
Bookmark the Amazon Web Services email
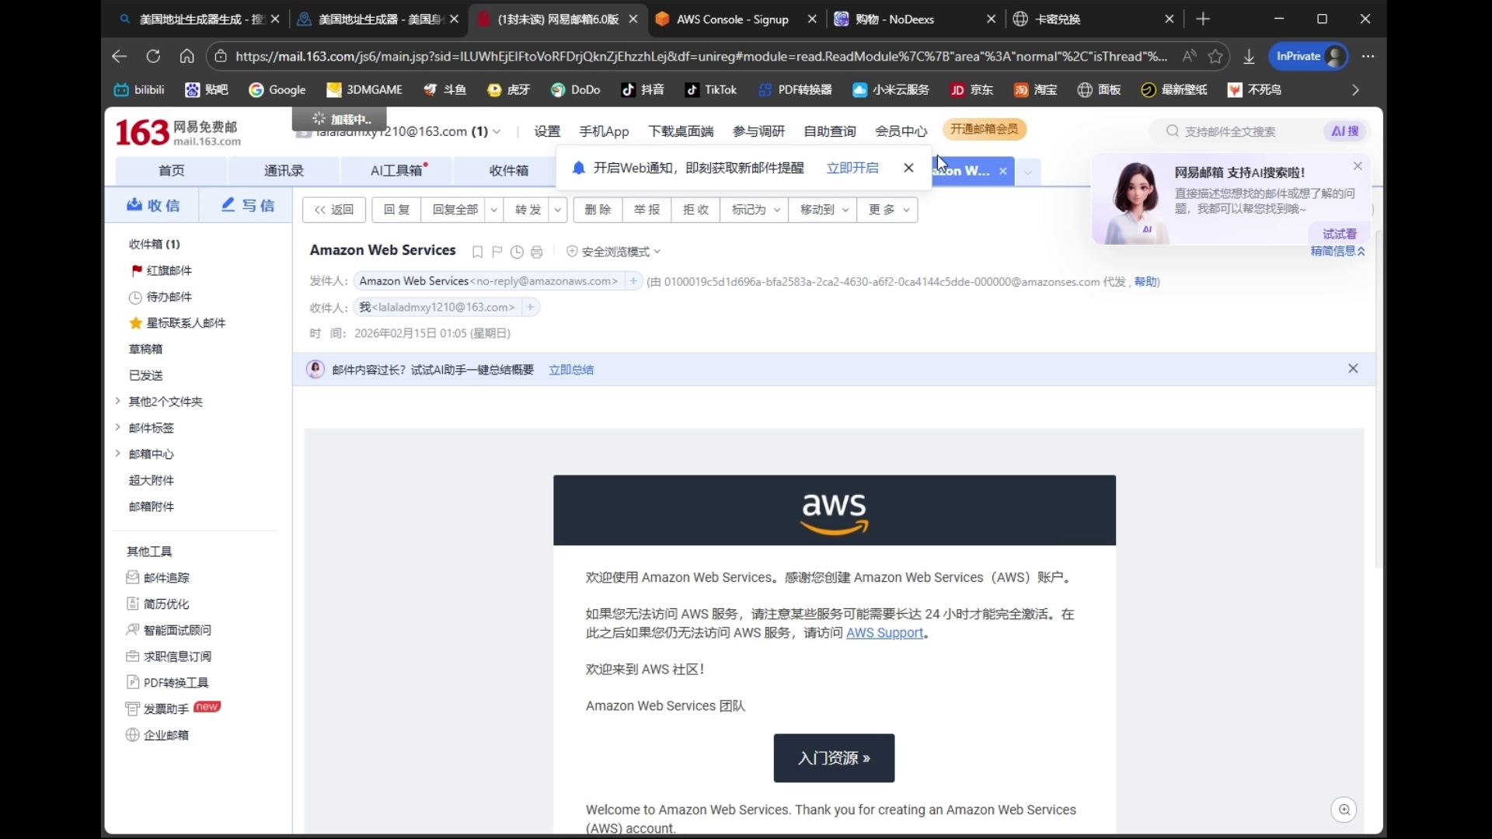(478, 252)
